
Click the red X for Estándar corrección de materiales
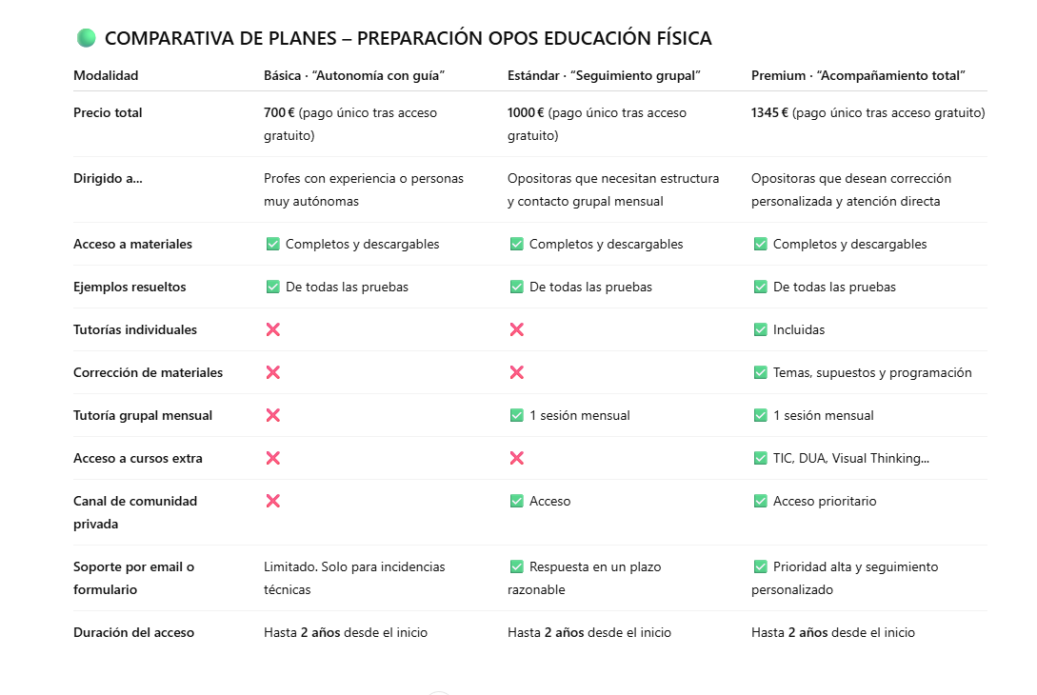(516, 372)
